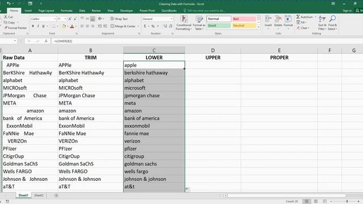Open Sort & Filter

[322, 23]
